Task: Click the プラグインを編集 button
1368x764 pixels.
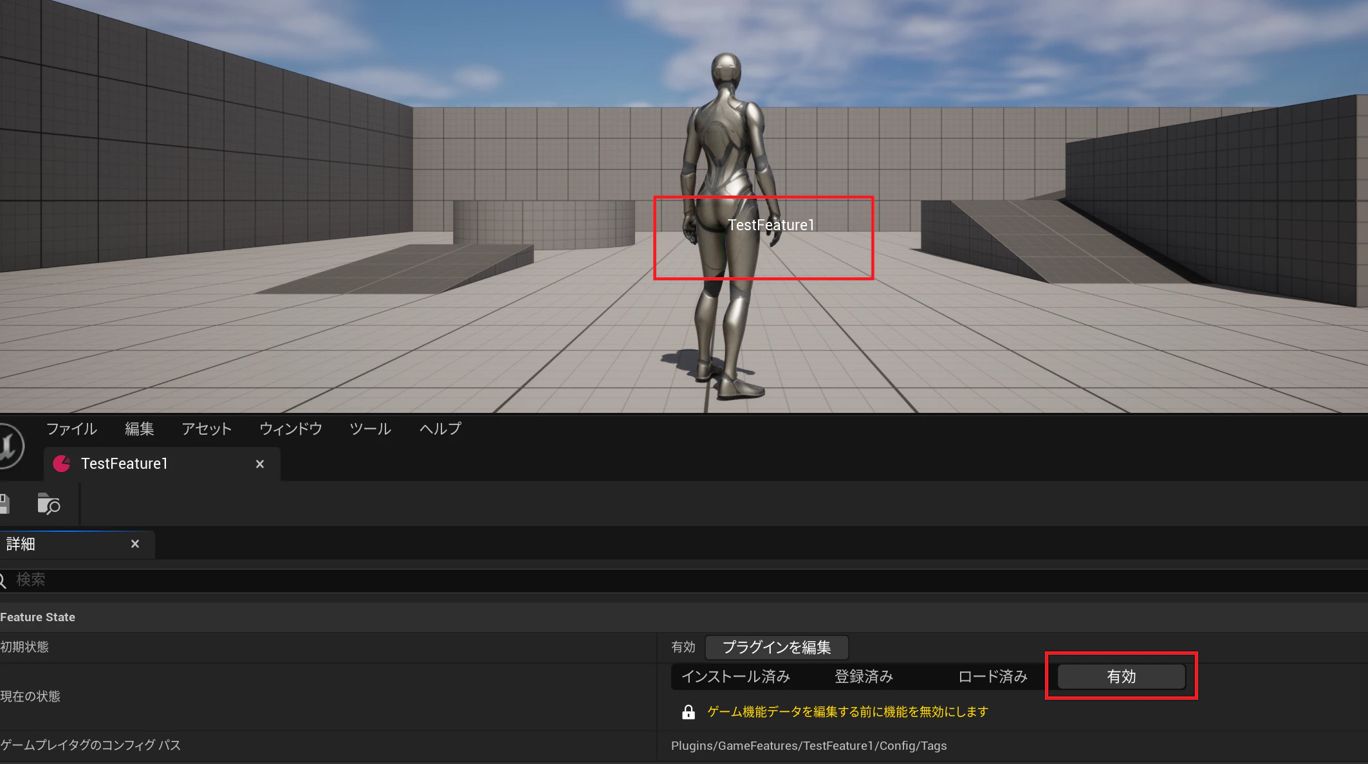Action: point(777,647)
